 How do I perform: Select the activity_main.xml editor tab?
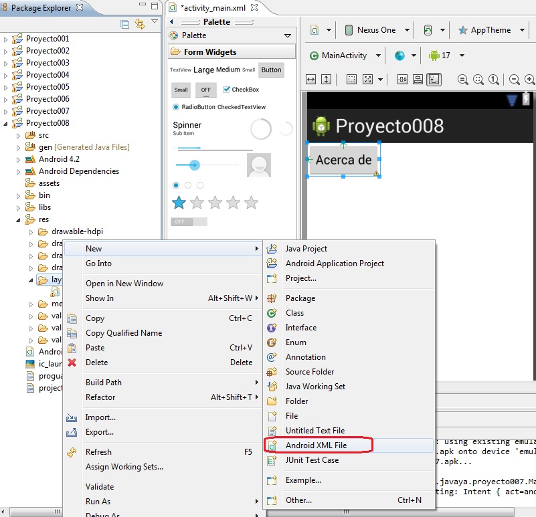click(213, 8)
